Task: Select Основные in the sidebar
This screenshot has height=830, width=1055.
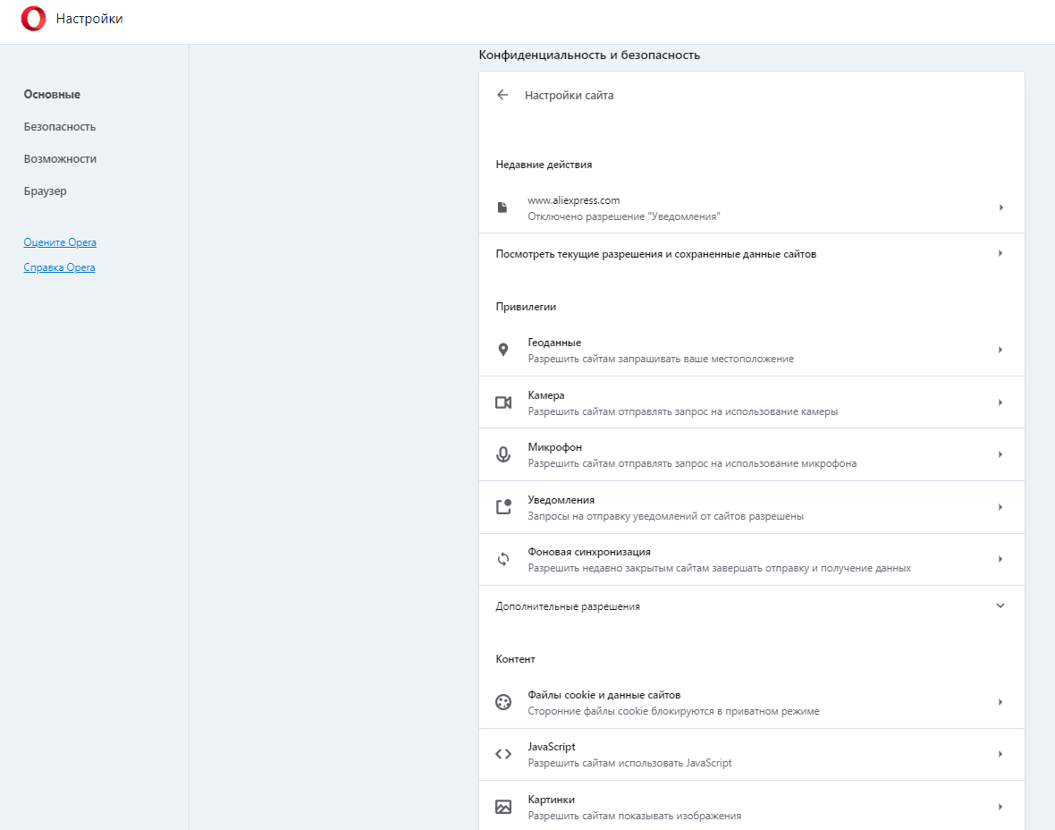Action: pyautogui.click(x=52, y=94)
